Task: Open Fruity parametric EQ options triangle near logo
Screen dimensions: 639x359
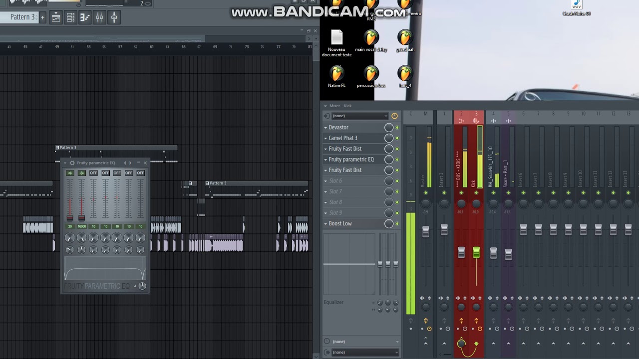Action: coord(135,286)
